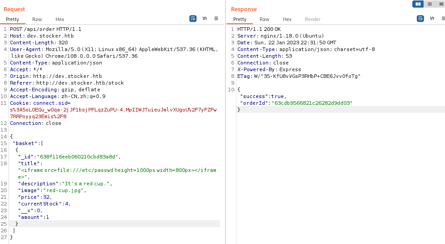
Task: Click request Content-Type application/json value
Action: click(77, 63)
